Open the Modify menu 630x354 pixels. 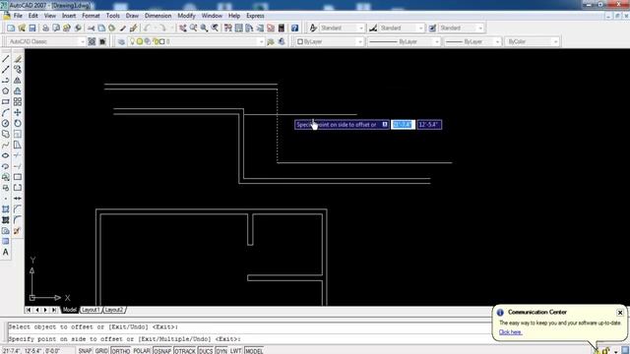coord(186,16)
